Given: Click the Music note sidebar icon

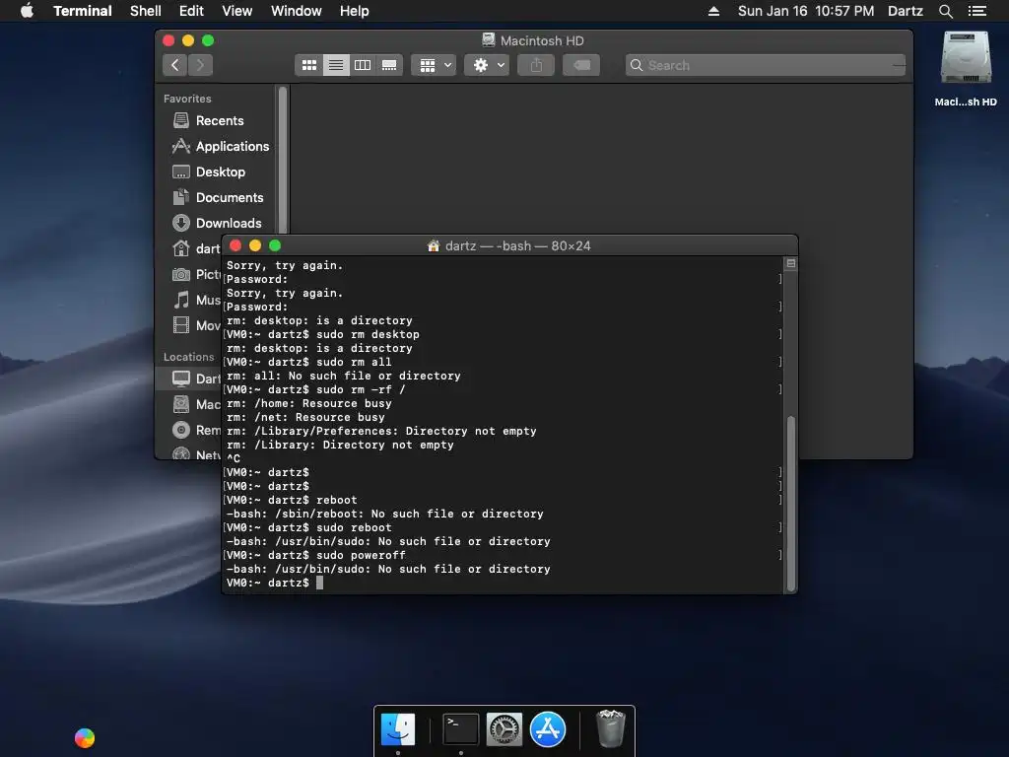Looking at the screenshot, I should click(x=181, y=300).
